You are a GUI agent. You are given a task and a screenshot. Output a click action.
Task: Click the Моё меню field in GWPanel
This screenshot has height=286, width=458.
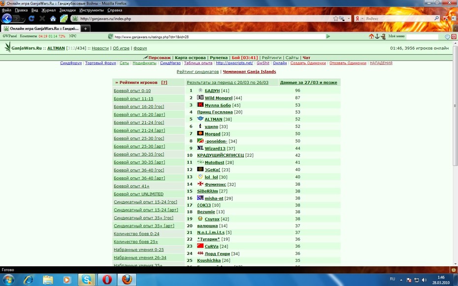[x=422, y=36]
